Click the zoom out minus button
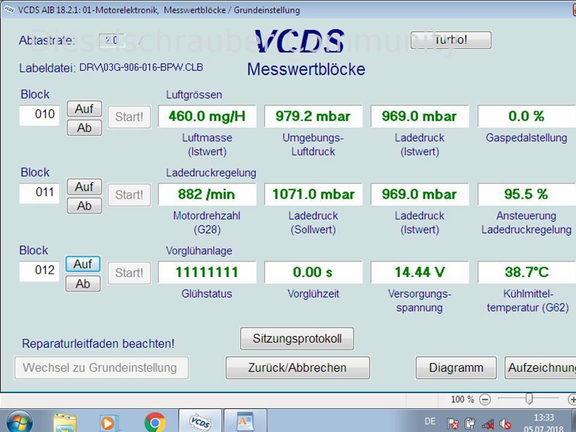Image resolution: width=576 pixels, height=432 pixels. 485,400
